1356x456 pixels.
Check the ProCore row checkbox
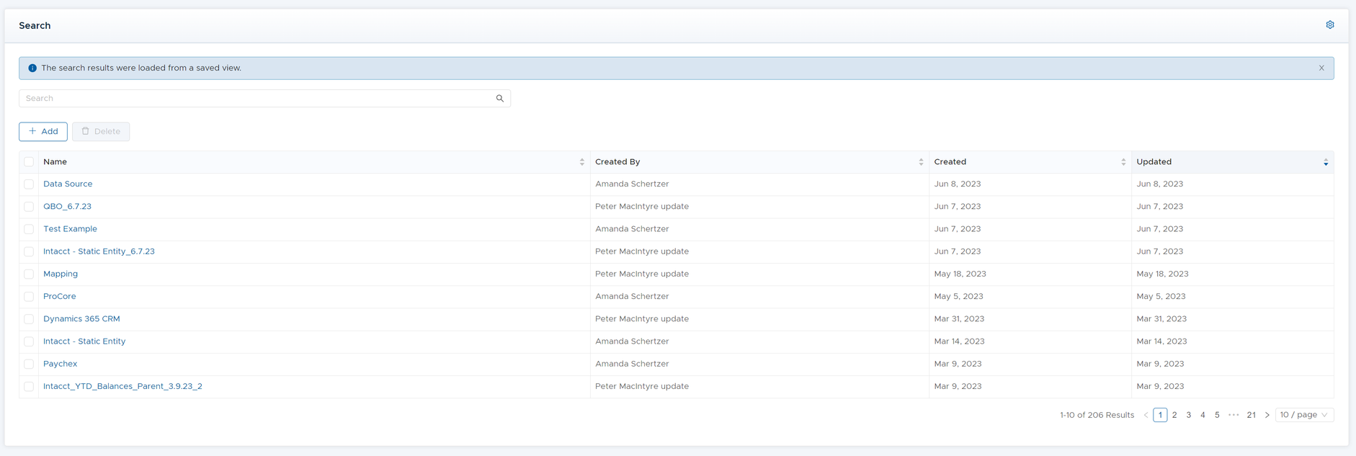coord(29,297)
